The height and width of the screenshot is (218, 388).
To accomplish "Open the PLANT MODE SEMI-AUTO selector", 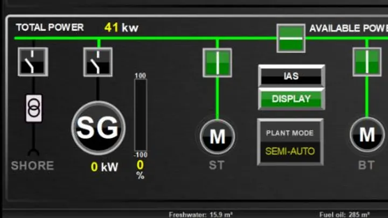I will point(290,142).
